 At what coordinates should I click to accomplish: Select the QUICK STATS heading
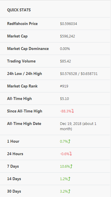click(19, 10)
